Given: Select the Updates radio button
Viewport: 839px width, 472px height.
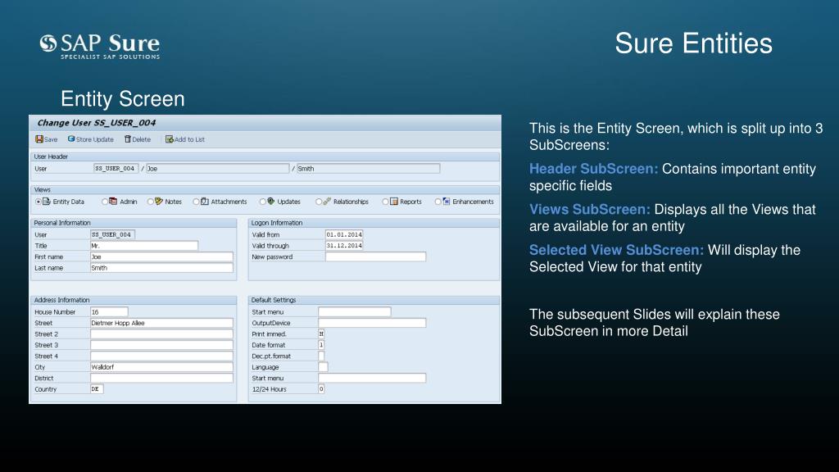Looking at the screenshot, I should pyautogui.click(x=263, y=202).
